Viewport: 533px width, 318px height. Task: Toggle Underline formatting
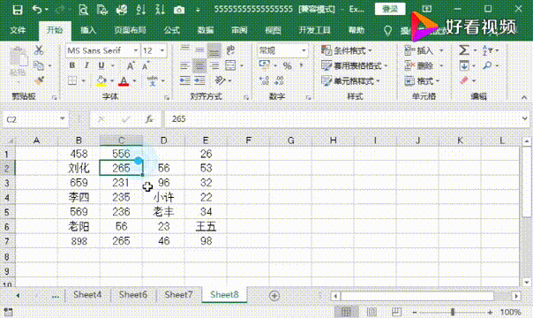[101, 65]
